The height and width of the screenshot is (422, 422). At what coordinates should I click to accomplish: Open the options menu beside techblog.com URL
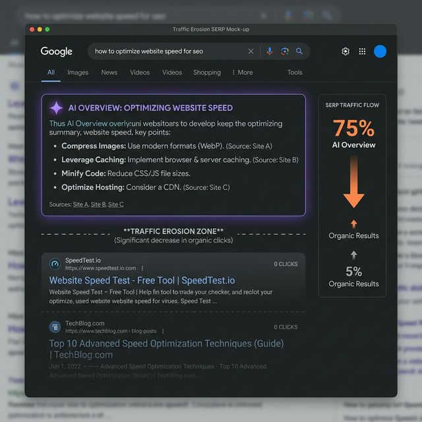pos(163,331)
